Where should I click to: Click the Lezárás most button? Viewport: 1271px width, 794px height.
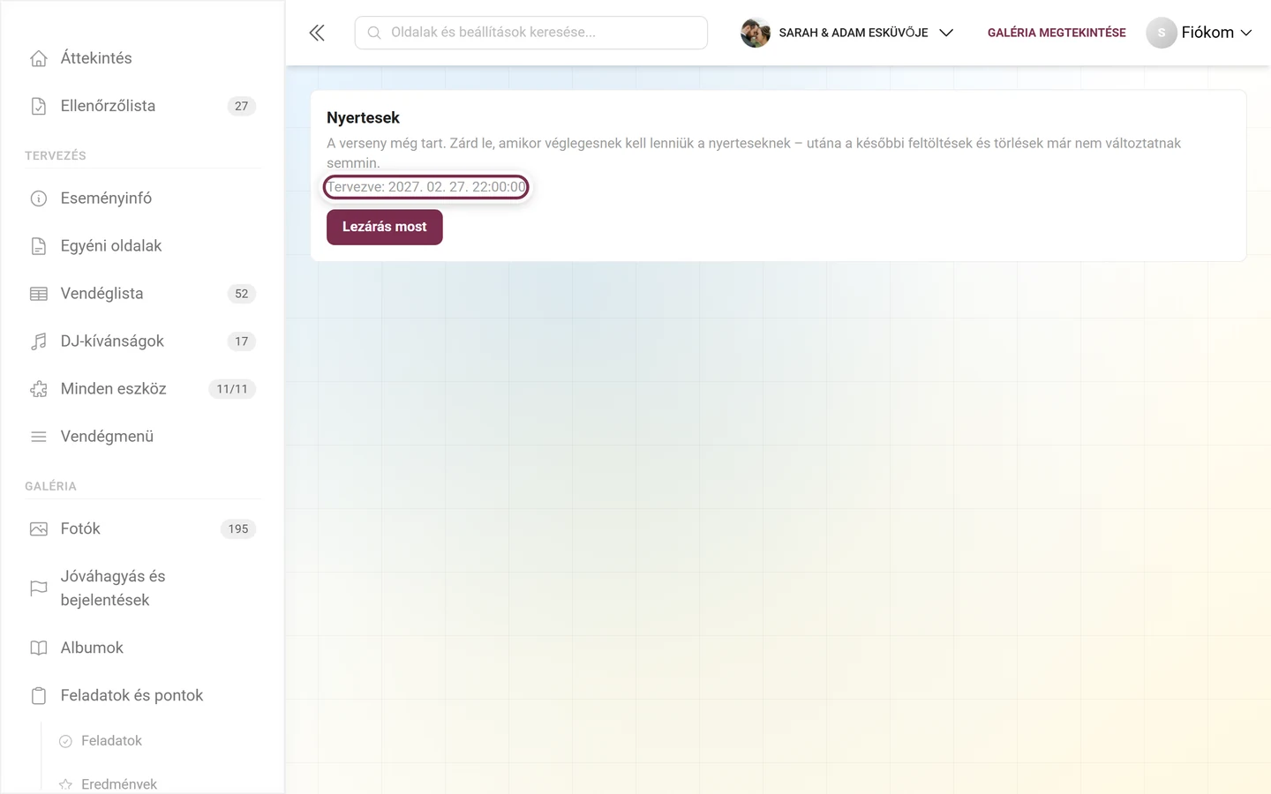coord(385,228)
